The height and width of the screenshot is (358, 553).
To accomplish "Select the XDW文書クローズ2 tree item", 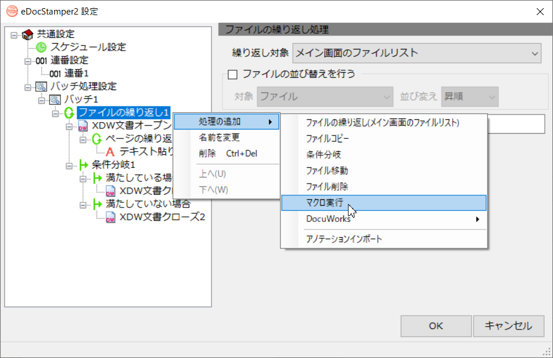I will tap(162, 217).
